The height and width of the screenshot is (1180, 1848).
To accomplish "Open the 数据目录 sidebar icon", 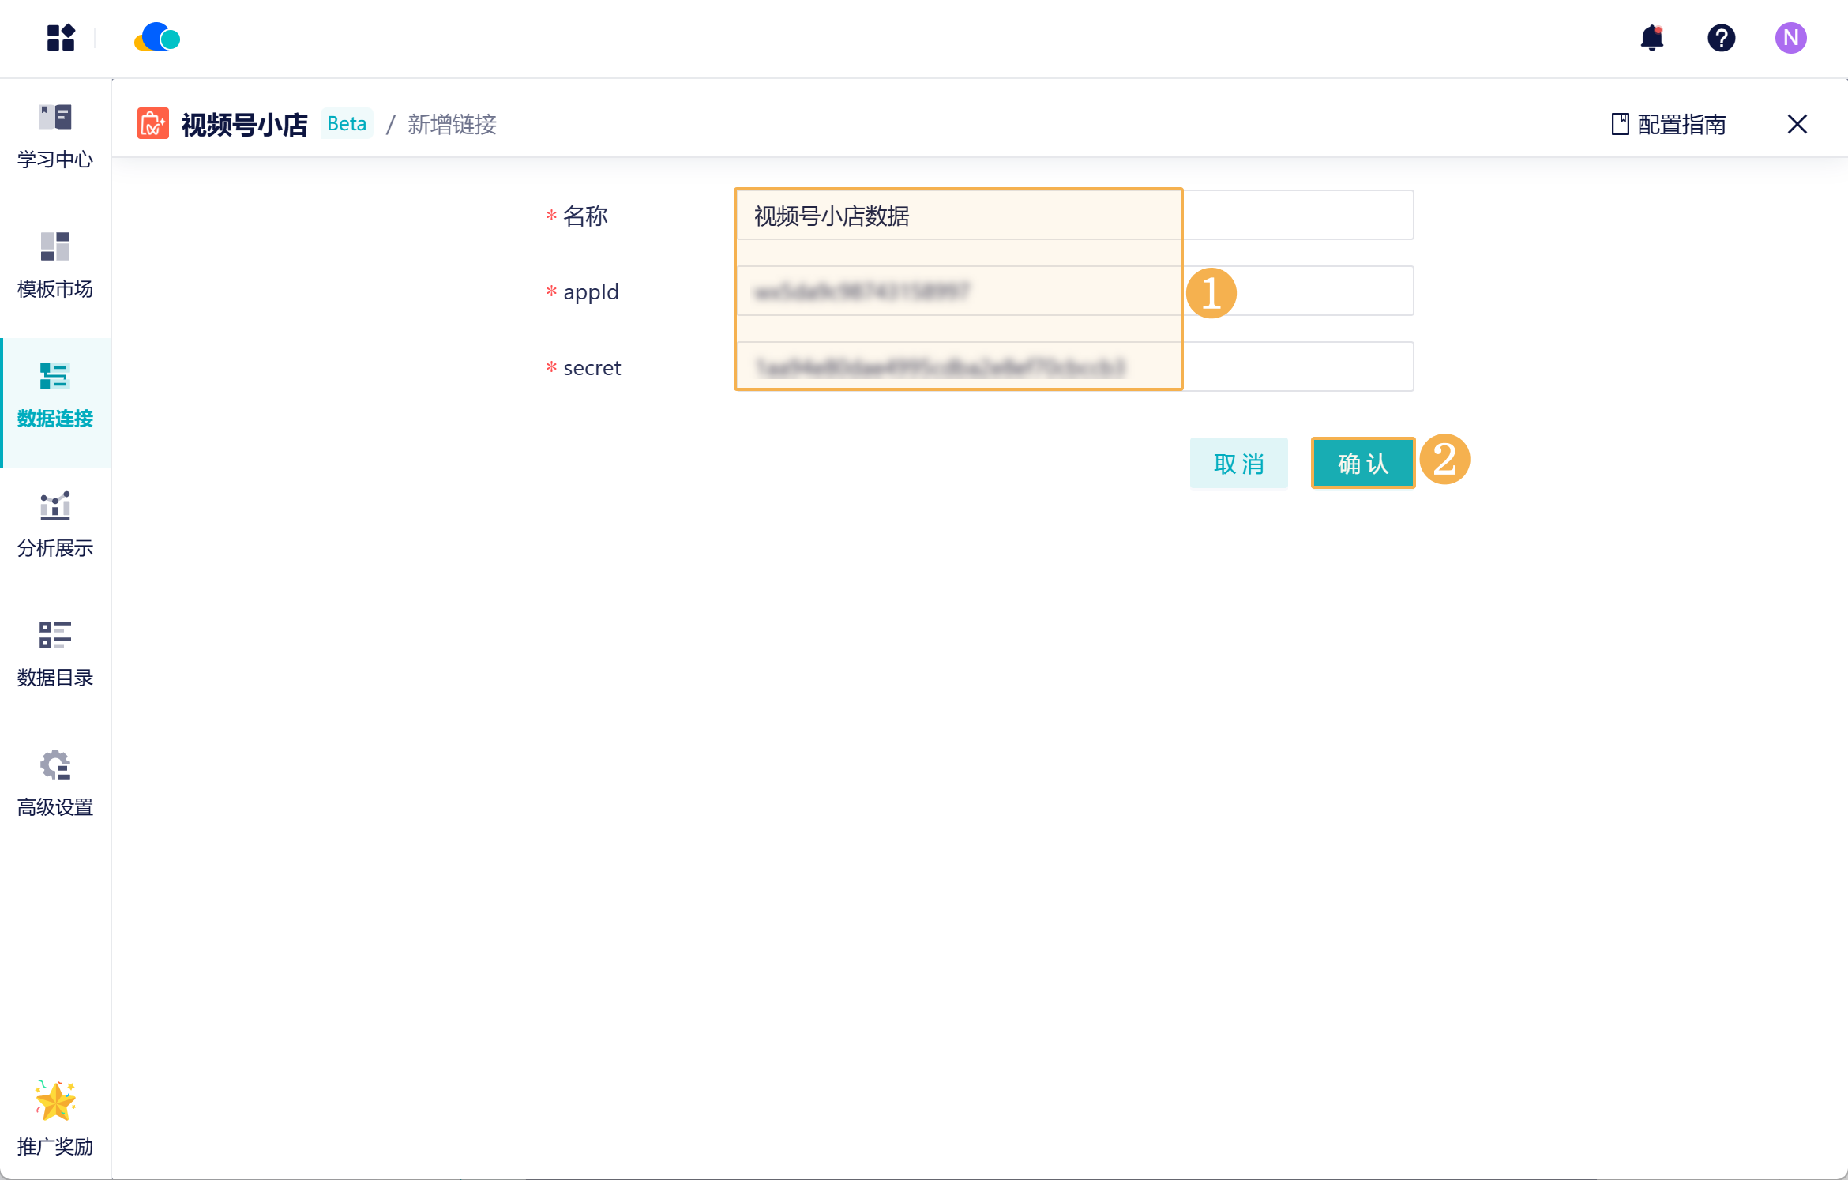I will point(54,648).
